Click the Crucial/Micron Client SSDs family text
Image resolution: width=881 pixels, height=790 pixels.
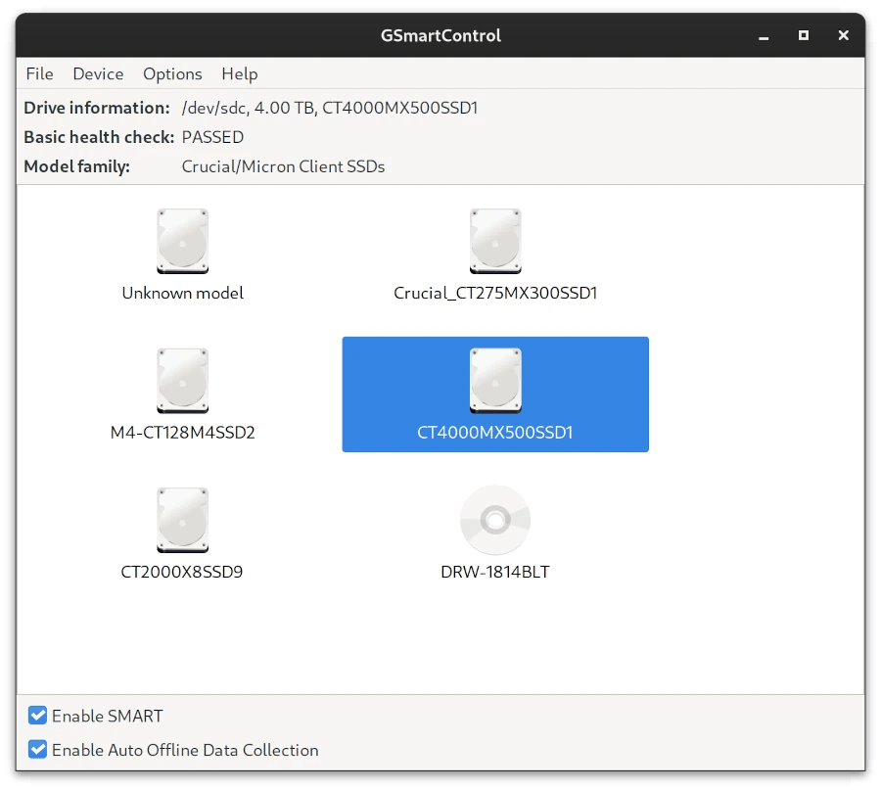283,166
